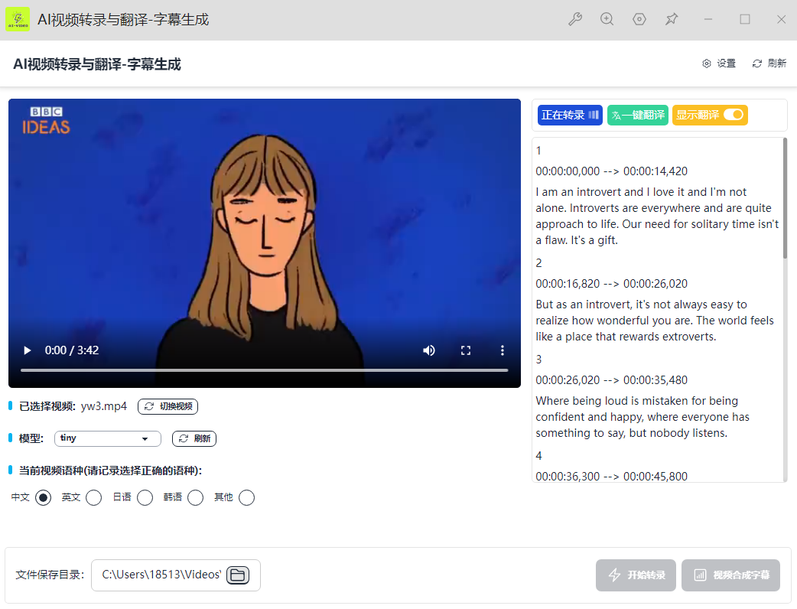Choose the 韩语 language radio option
Viewport: 797px width, 609px height.
pos(195,498)
